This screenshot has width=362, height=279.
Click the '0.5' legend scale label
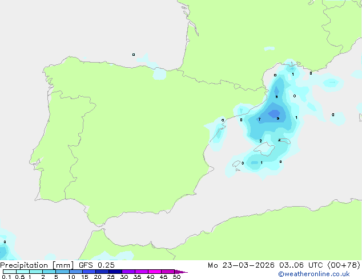19,277
